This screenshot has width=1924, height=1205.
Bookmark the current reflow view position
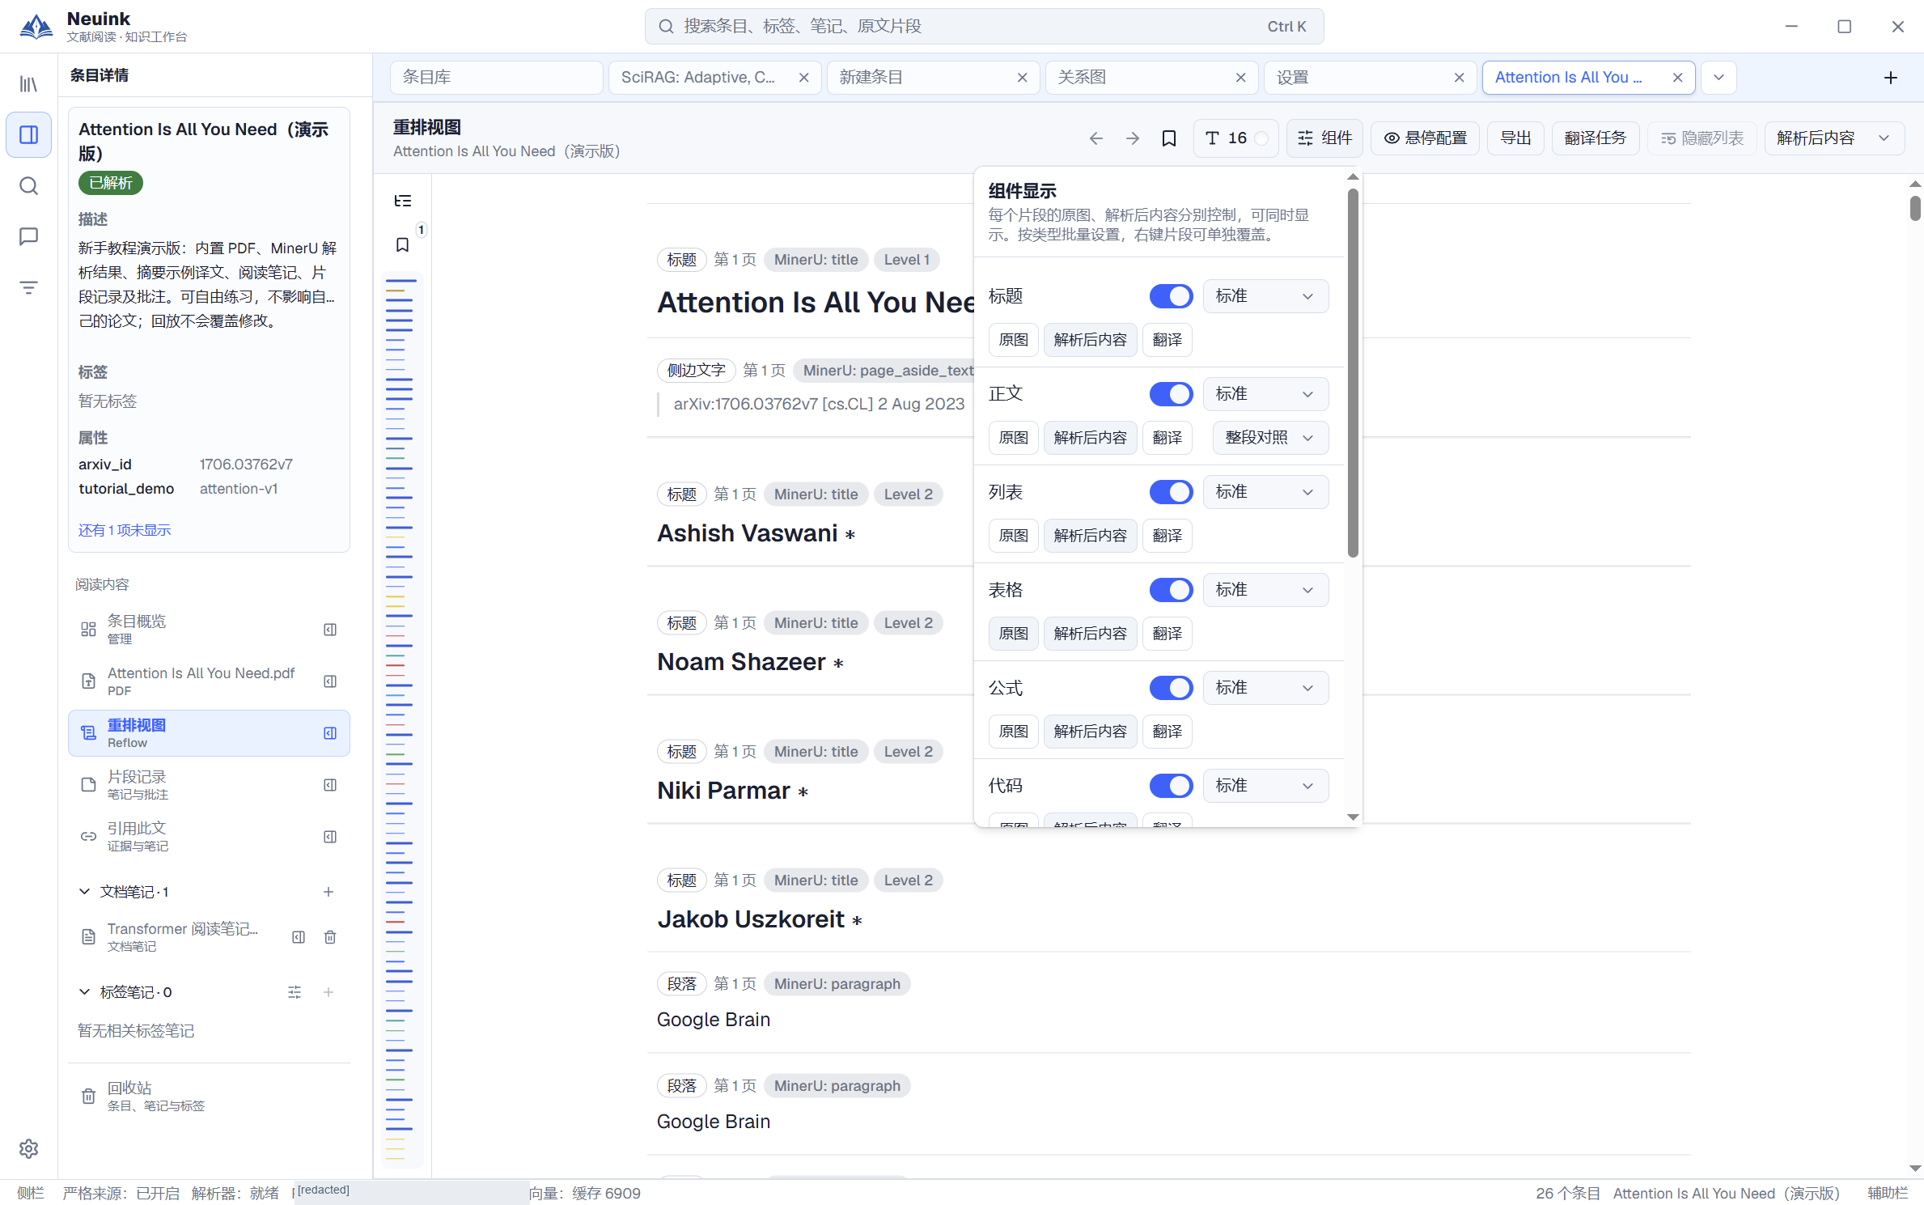pos(1168,138)
